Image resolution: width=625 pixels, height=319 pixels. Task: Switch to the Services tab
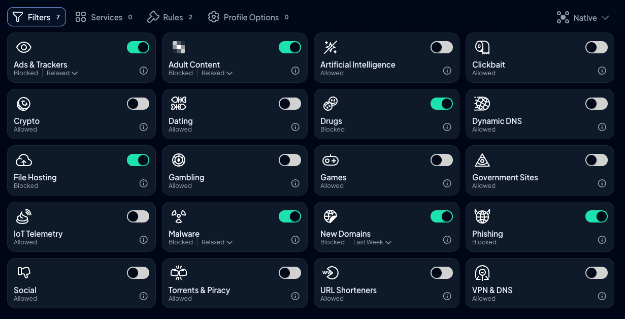click(x=104, y=17)
